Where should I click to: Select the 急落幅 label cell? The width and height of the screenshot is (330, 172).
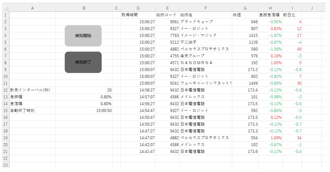pyautogui.click(x=32, y=104)
